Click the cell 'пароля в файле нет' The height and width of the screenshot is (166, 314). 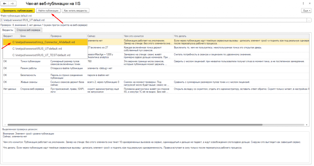(105, 76)
